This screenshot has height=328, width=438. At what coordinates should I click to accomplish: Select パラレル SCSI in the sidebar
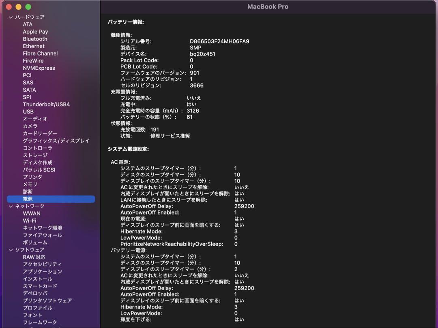pyautogui.click(x=39, y=170)
